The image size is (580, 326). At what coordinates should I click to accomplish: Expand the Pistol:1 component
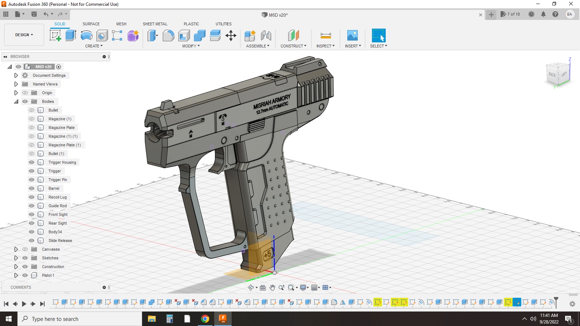[16, 275]
